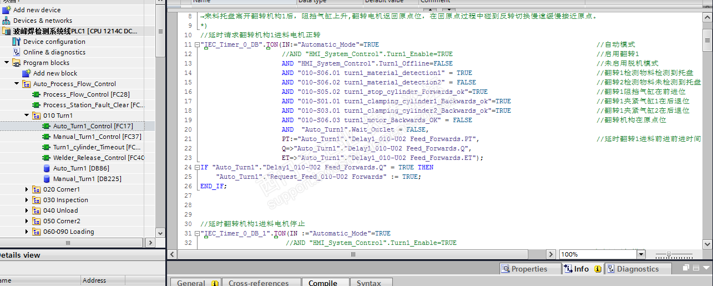Click the 050 Corner2 folder icon

point(37,221)
